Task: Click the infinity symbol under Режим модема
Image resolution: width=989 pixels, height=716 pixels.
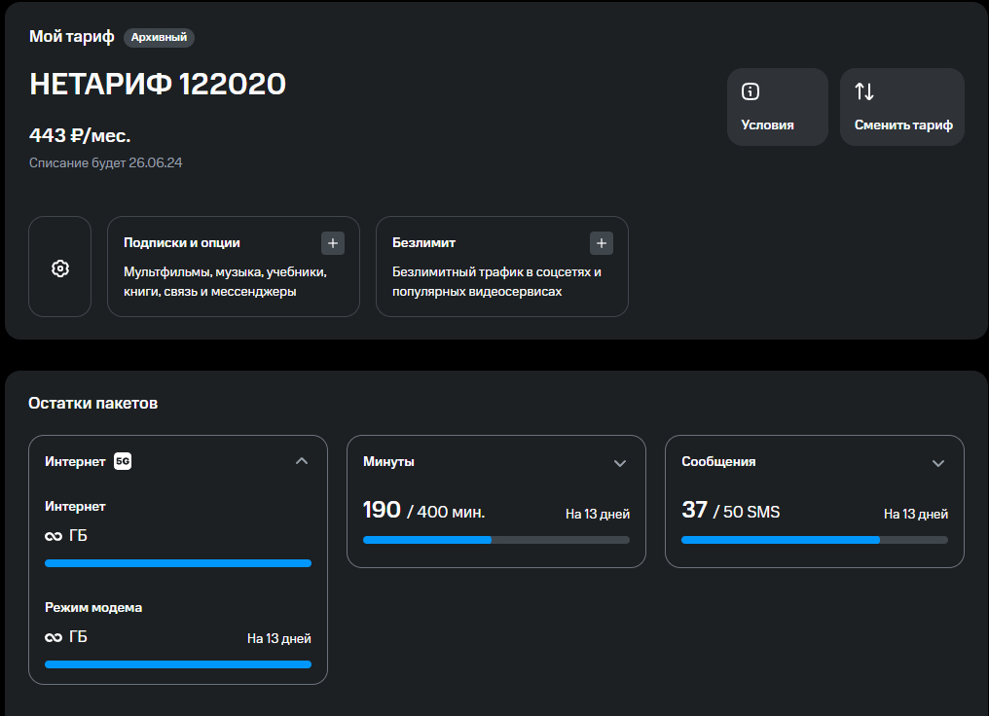Action: point(54,637)
